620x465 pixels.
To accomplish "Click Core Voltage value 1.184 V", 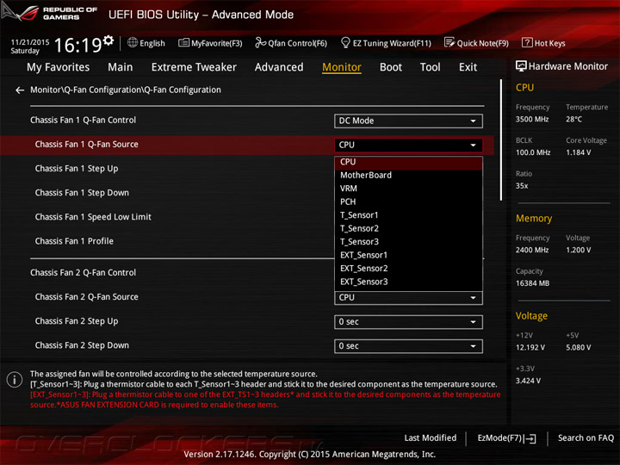I will point(579,152).
